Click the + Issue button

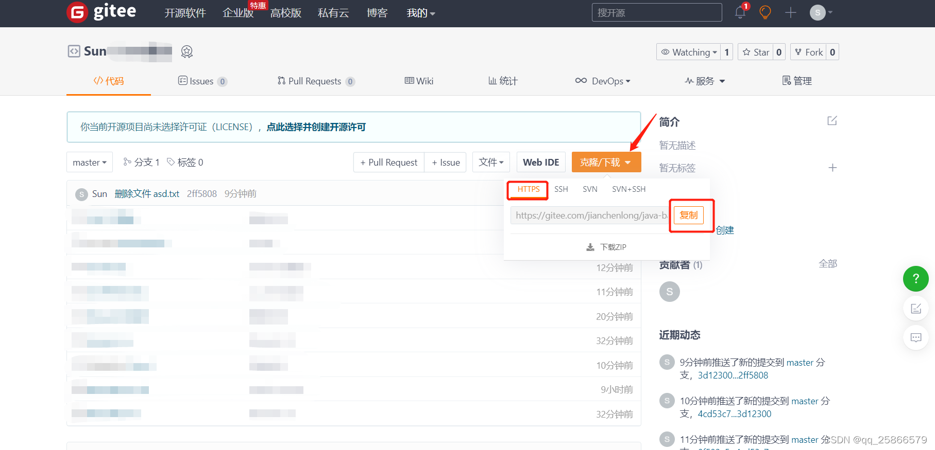click(x=446, y=163)
